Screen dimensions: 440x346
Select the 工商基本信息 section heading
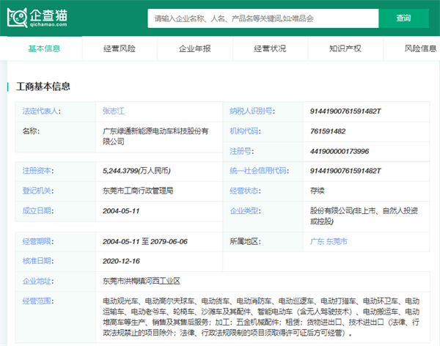[43, 86]
